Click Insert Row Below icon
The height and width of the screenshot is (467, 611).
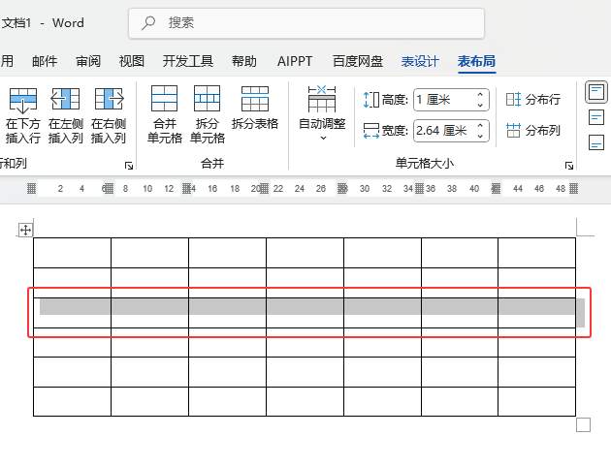pyautogui.click(x=23, y=100)
